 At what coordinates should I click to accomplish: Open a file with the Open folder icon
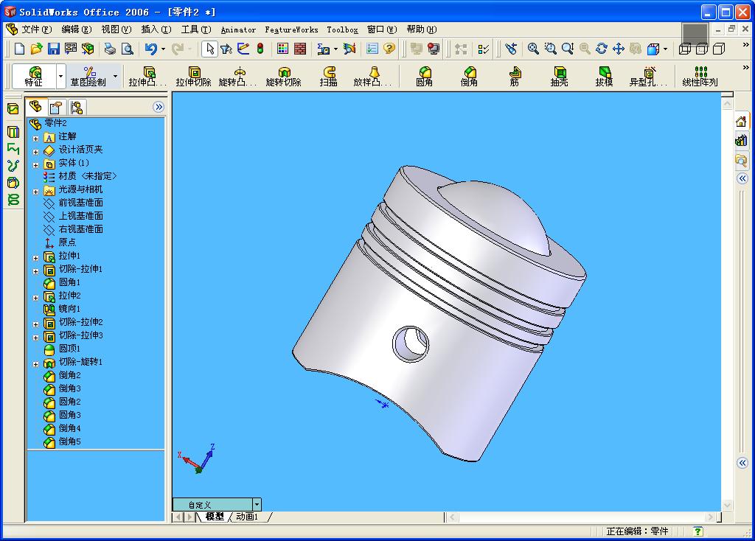click(x=37, y=49)
